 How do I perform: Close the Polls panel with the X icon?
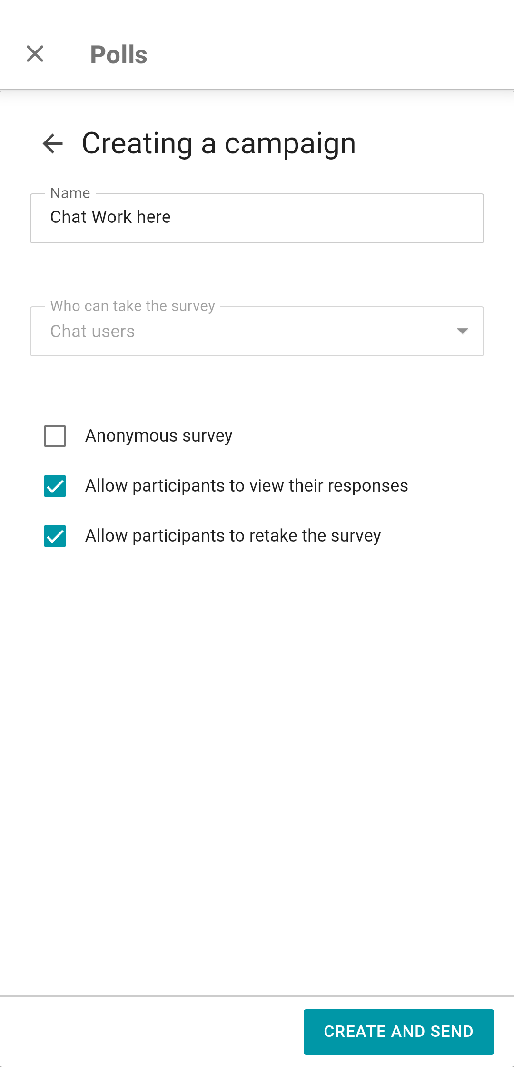pyautogui.click(x=35, y=54)
